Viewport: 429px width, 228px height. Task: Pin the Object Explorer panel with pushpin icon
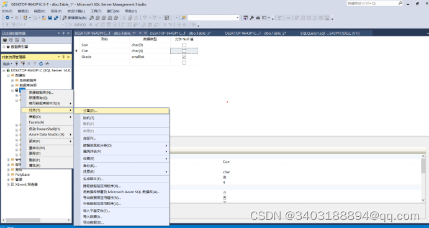point(63,57)
